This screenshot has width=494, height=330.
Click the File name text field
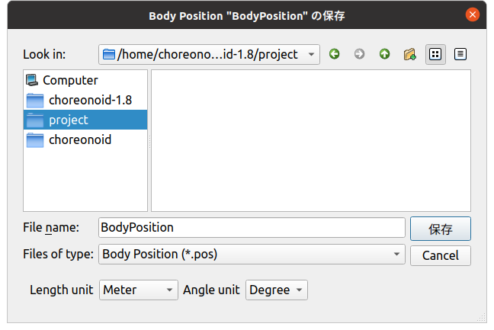click(252, 227)
